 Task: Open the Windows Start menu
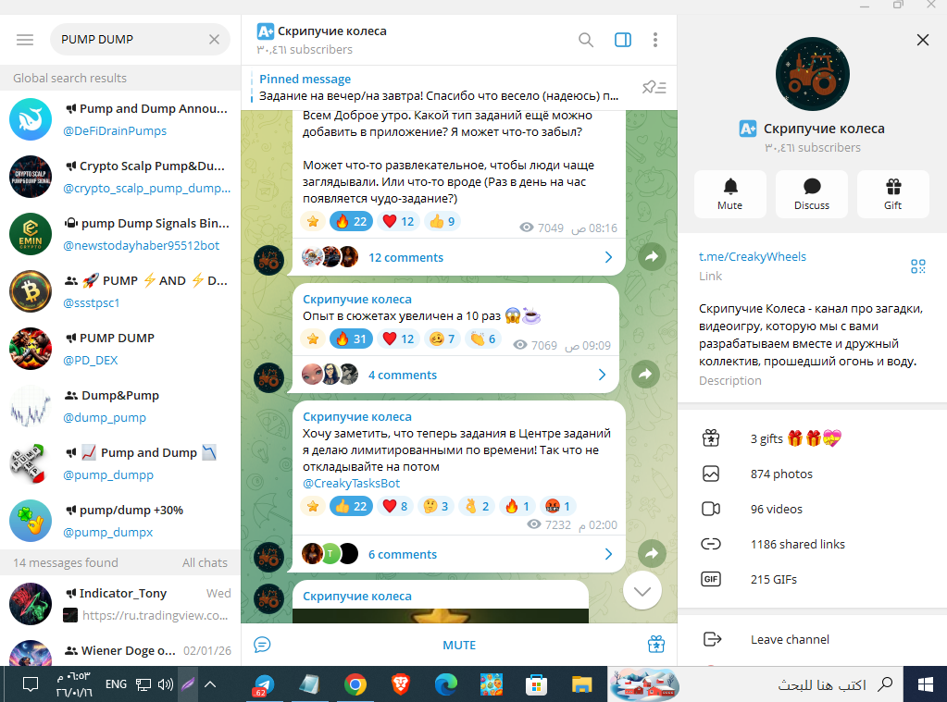[926, 684]
